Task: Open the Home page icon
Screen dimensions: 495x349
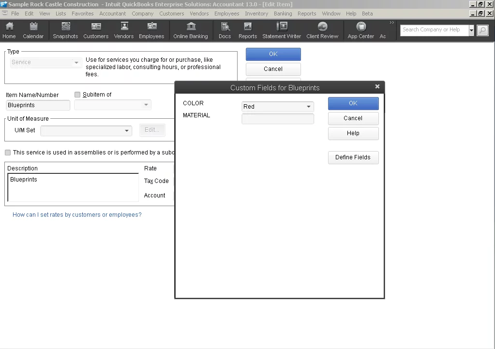Action: [x=9, y=30]
